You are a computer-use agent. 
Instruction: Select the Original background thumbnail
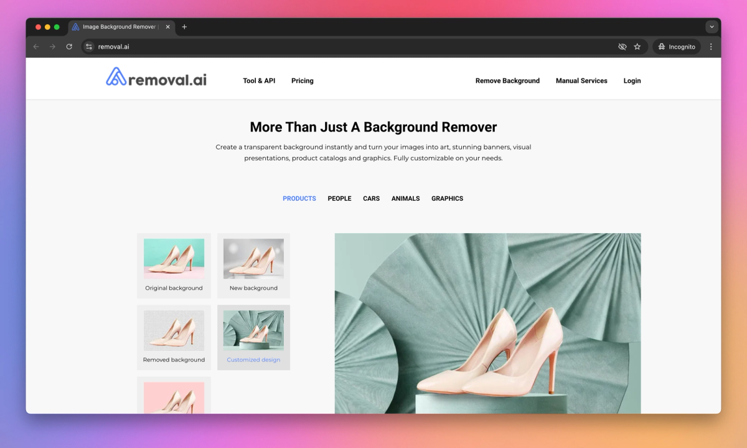(174, 265)
